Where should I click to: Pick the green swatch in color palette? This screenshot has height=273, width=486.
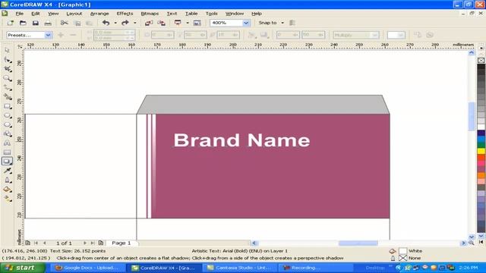(x=481, y=145)
